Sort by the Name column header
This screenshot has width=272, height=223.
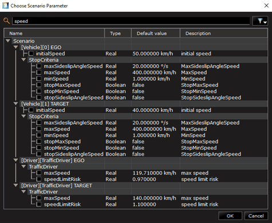tap(54, 33)
